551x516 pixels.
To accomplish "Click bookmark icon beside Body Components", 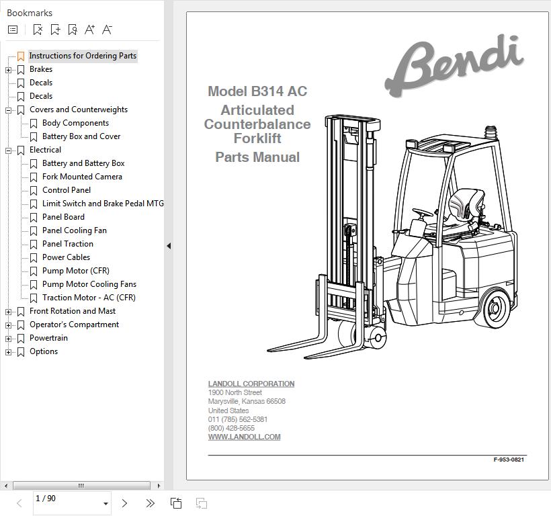I will (x=34, y=124).
